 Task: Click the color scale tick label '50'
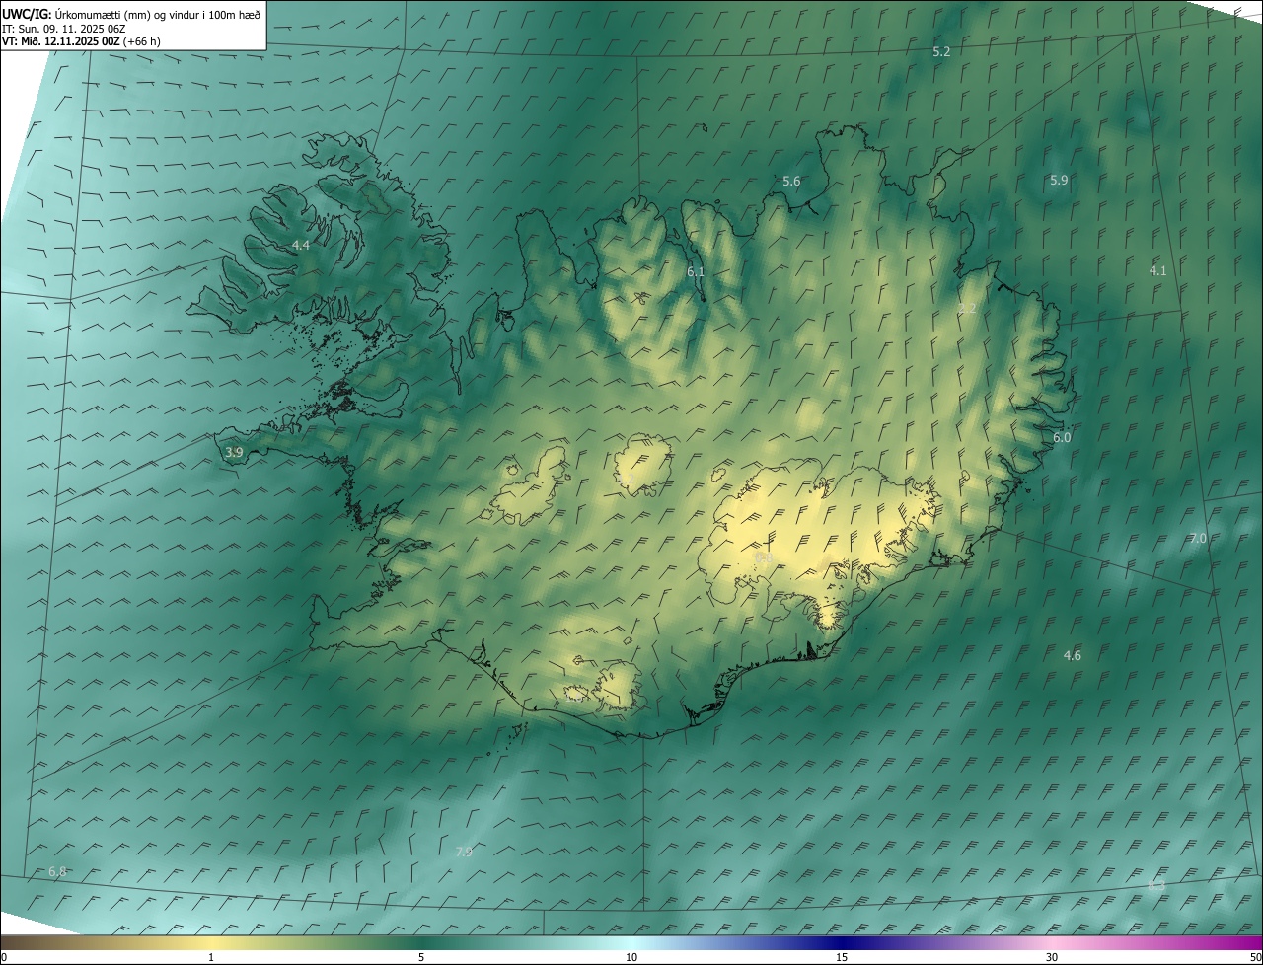click(x=1255, y=957)
